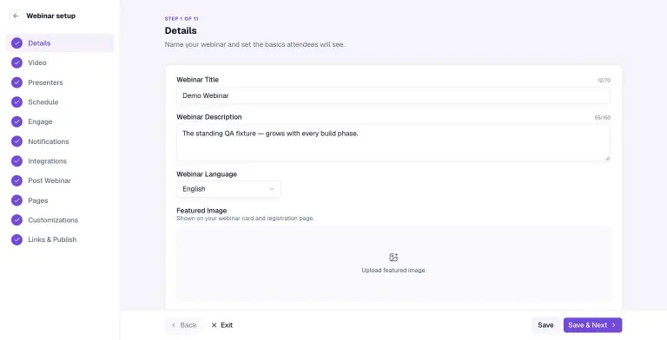667x340 pixels.
Task: Go to the Customizations step
Action: click(x=60, y=220)
